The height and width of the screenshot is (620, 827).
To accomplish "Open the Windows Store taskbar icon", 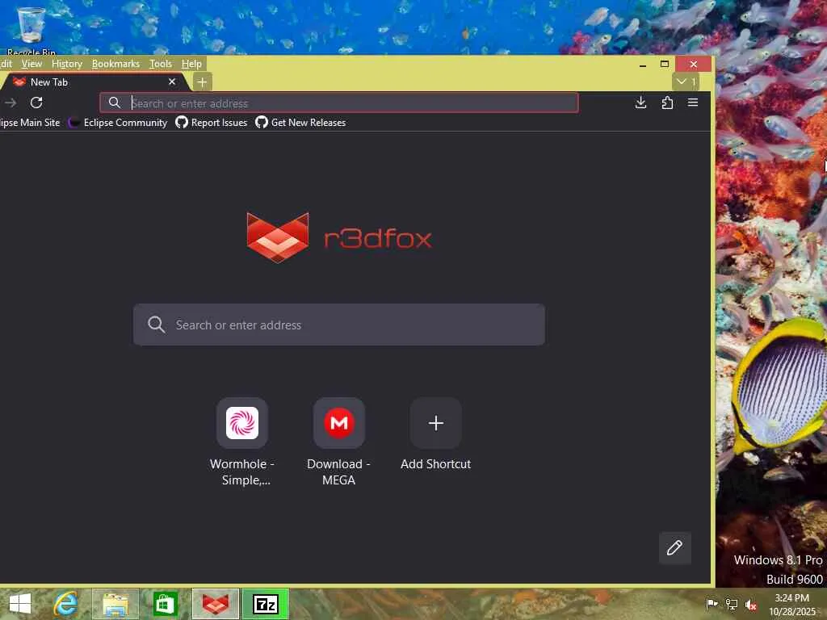I will click(x=165, y=604).
